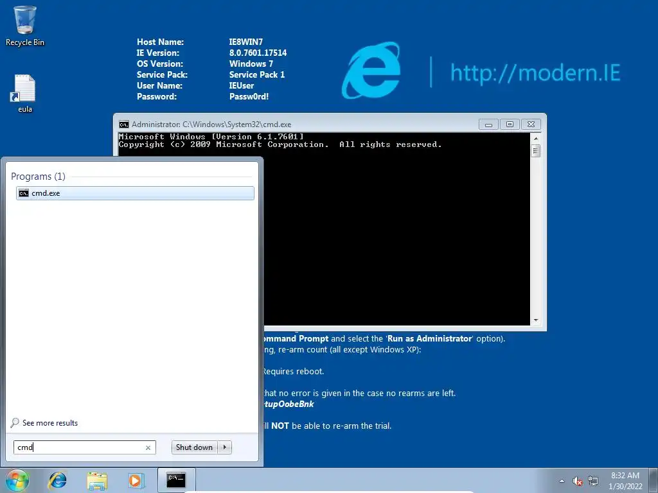This screenshot has height=493, width=658.
Task: Minimize the cmd.exe window
Action: click(x=488, y=125)
